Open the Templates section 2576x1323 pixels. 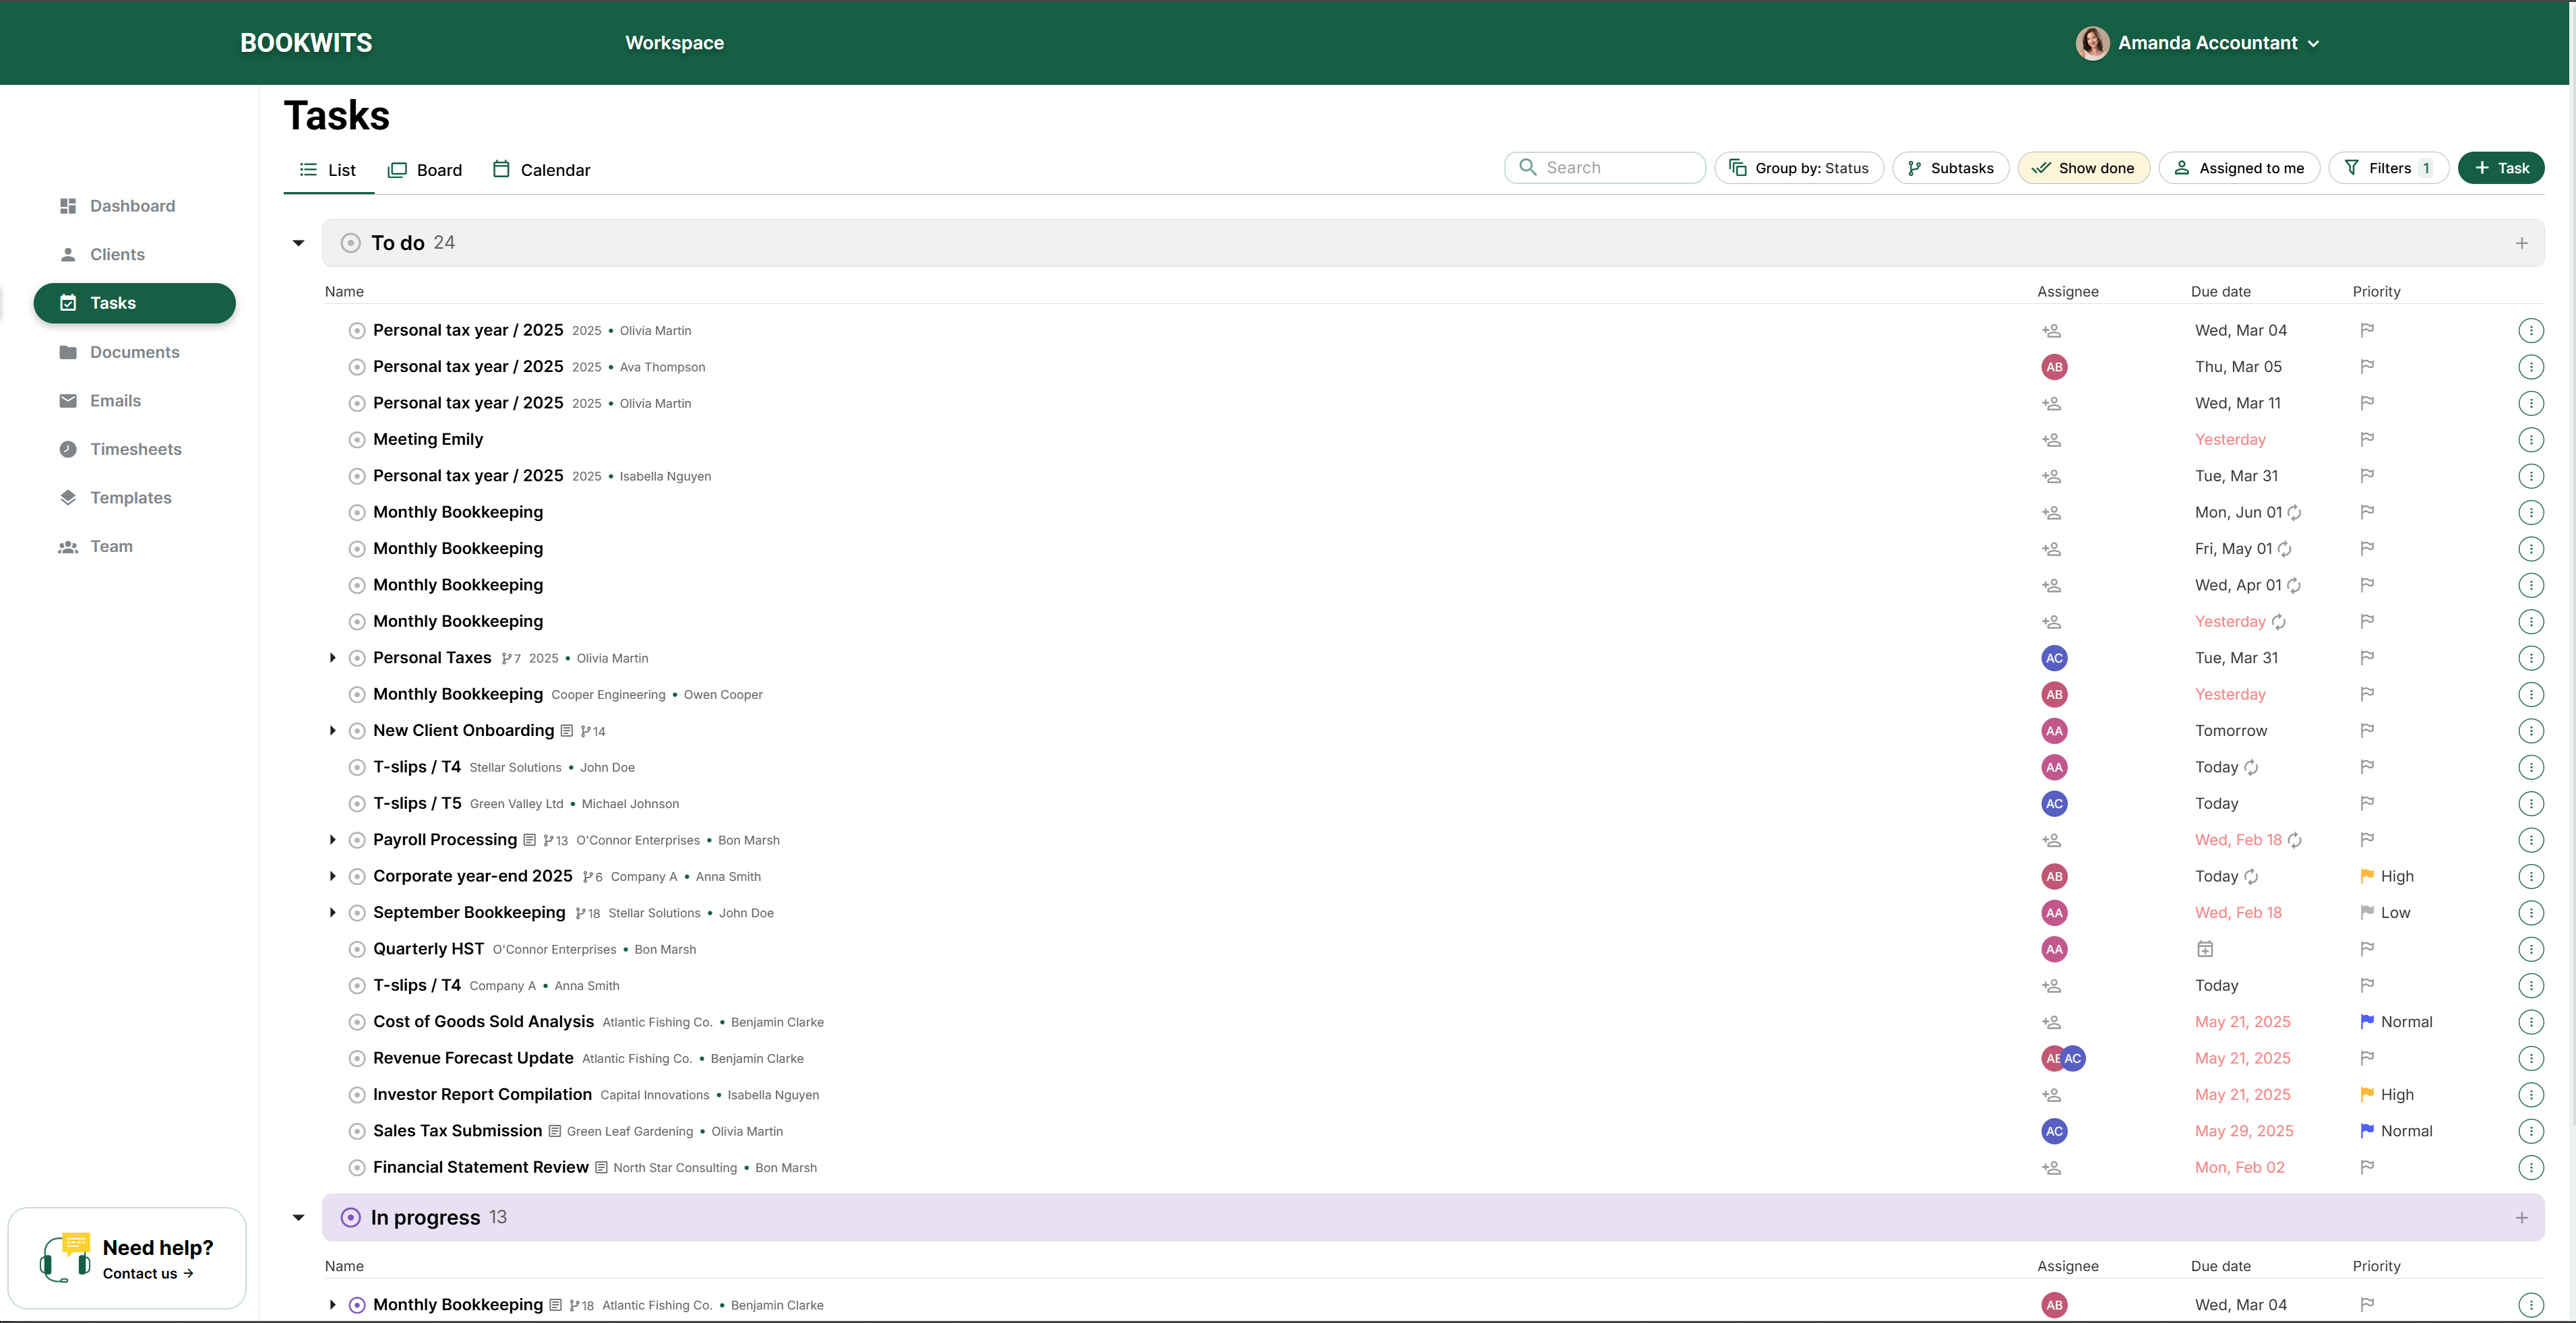(x=131, y=497)
